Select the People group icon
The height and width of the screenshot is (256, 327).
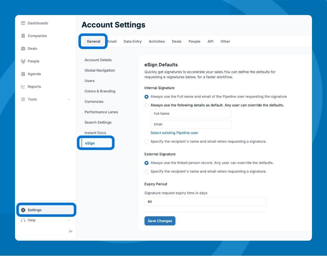23,61
